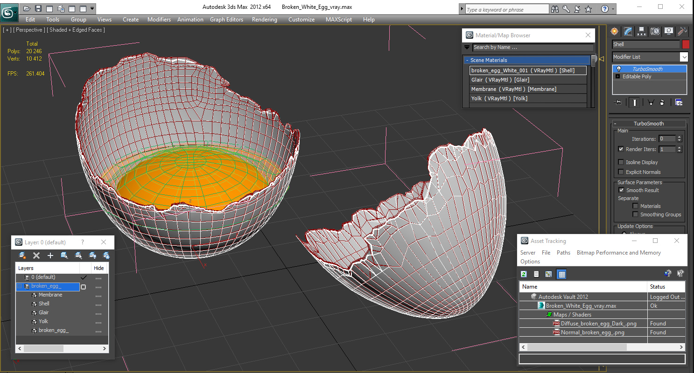Viewport: 694px width, 373px height.
Task: Open the Hierarchy command panel tab
Action: [x=642, y=31]
